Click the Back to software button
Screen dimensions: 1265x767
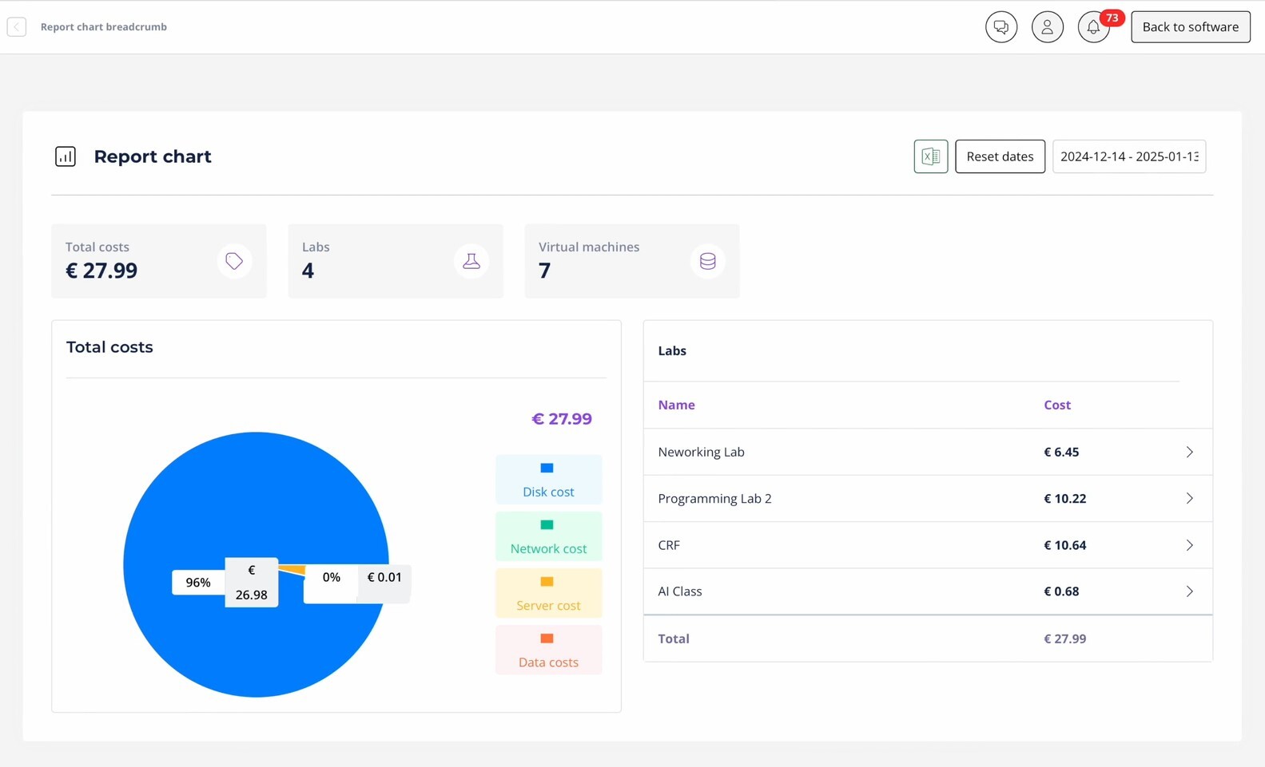click(x=1190, y=27)
